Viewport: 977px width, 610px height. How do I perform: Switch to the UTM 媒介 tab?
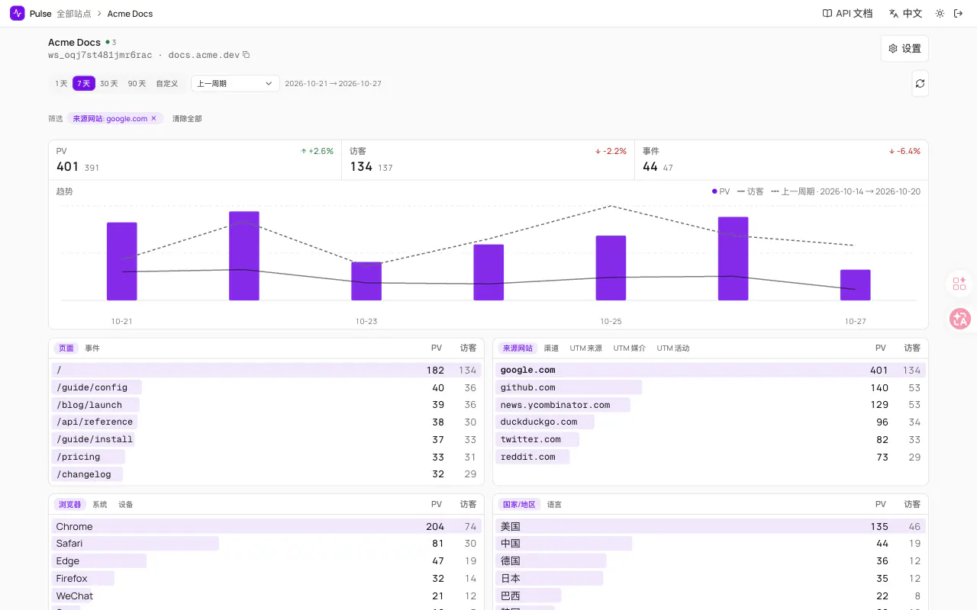(x=630, y=348)
